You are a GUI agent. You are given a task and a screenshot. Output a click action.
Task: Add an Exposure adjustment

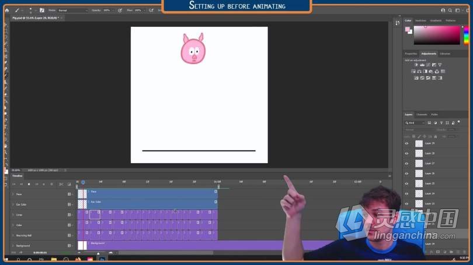click(434, 65)
